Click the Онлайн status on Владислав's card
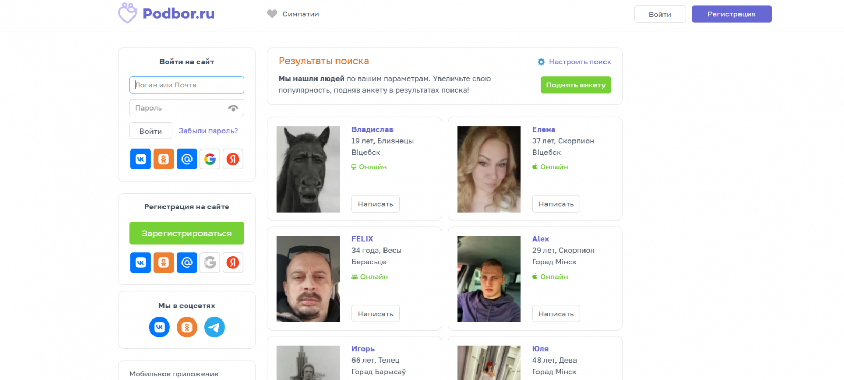844x380 pixels. pyautogui.click(x=369, y=167)
